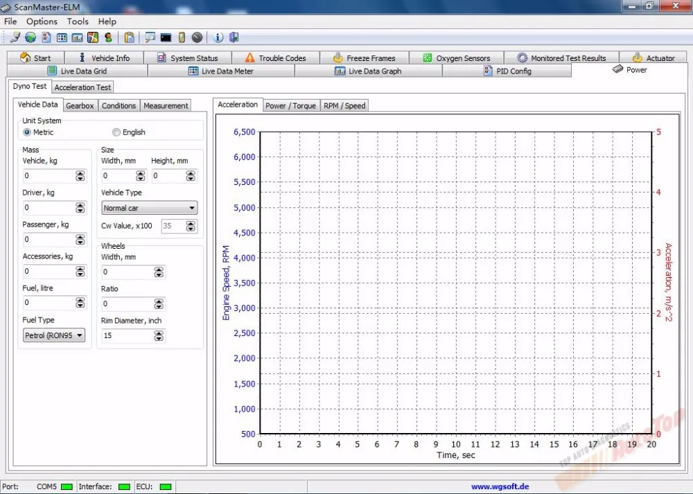
Task: Expand the Fuel Type dropdown
Action: click(x=53, y=335)
